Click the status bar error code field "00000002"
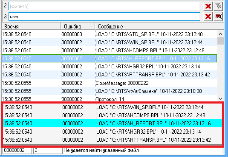Image resolution: width=228 pixels, height=157 pixels. [x=17, y=150]
